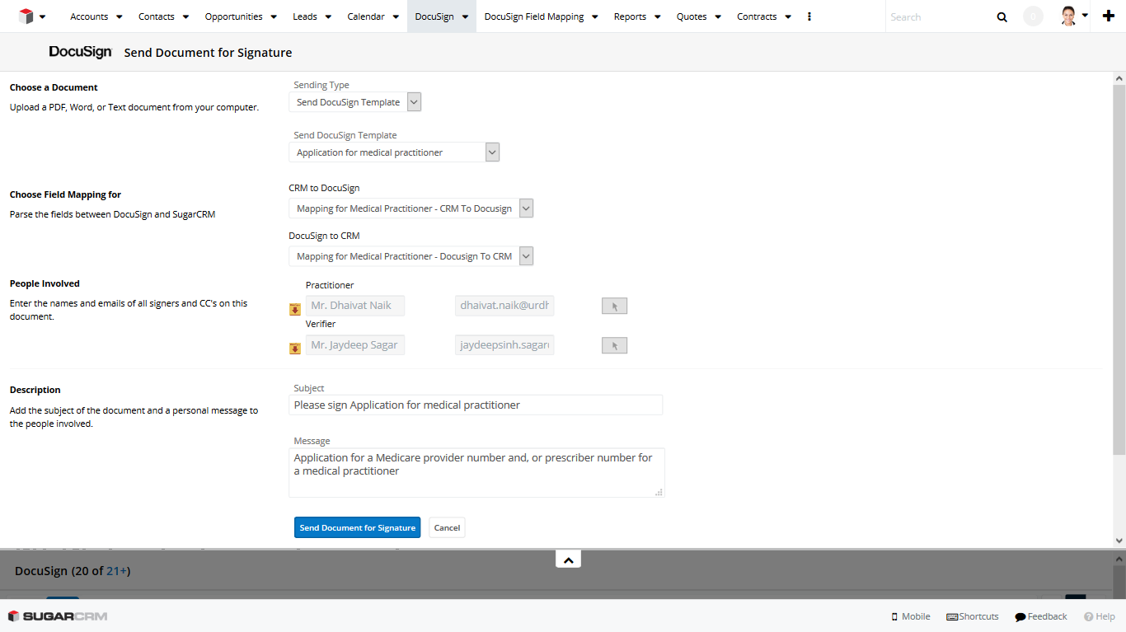Click the 21+ count link
This screenshot has width=1126, height=632.
[116, 570]
